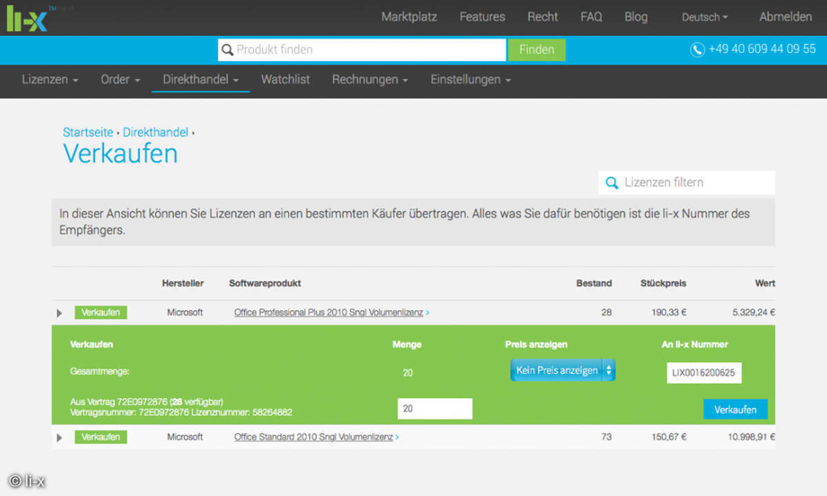
Task: Open the Watchlist tab
Action: click(285, 79)
